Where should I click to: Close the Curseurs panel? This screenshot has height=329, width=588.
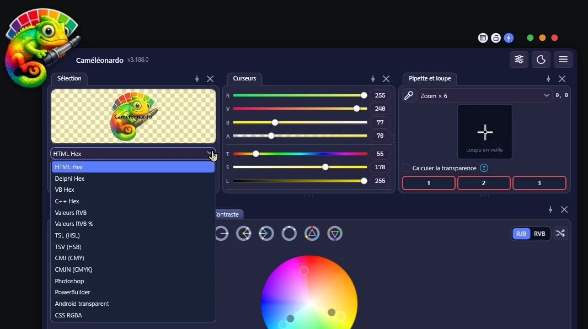pos(386,79)
